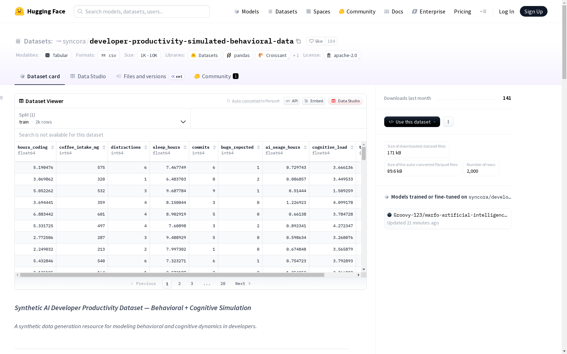Open Community in the top navigation
The image size is (567, 354).
click(x=357, y=11)
